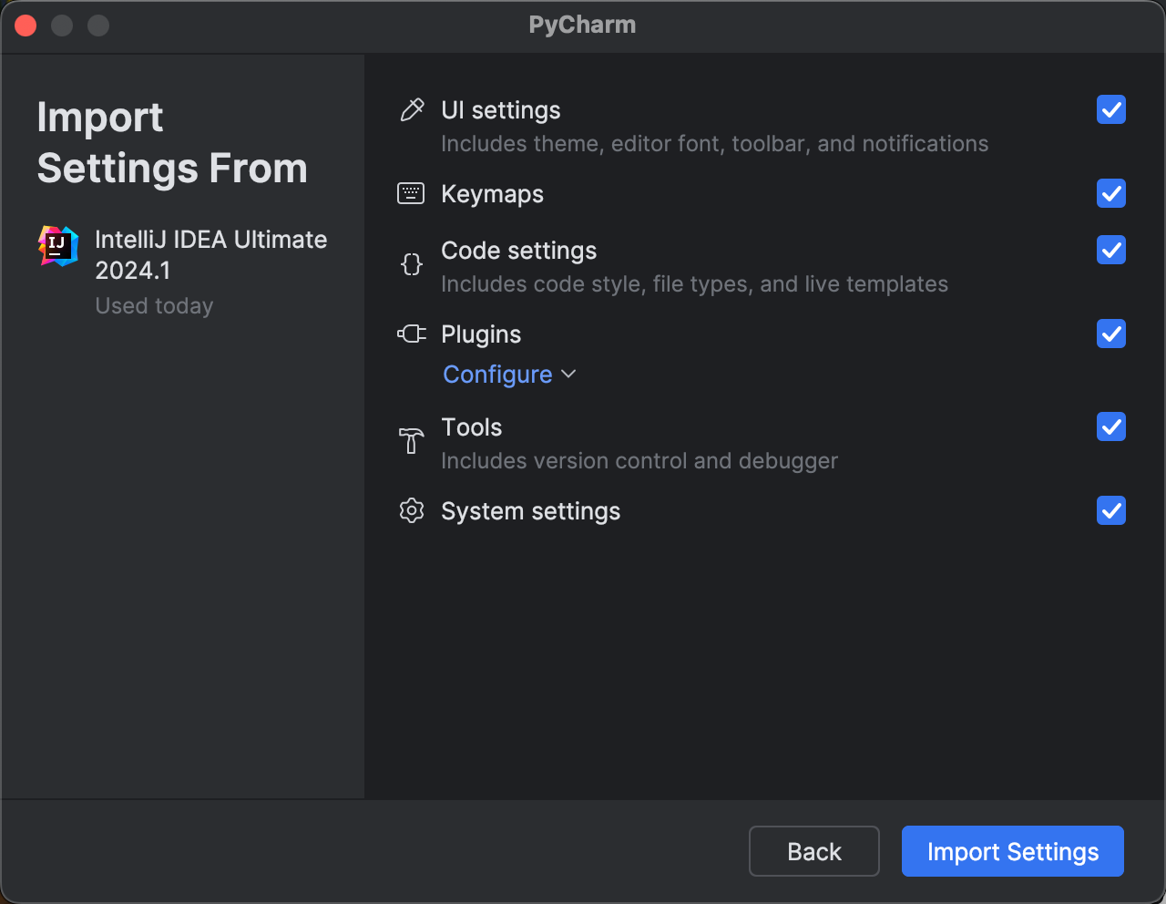Click the IntelliJ IDEA Ultimate logo

57,246
